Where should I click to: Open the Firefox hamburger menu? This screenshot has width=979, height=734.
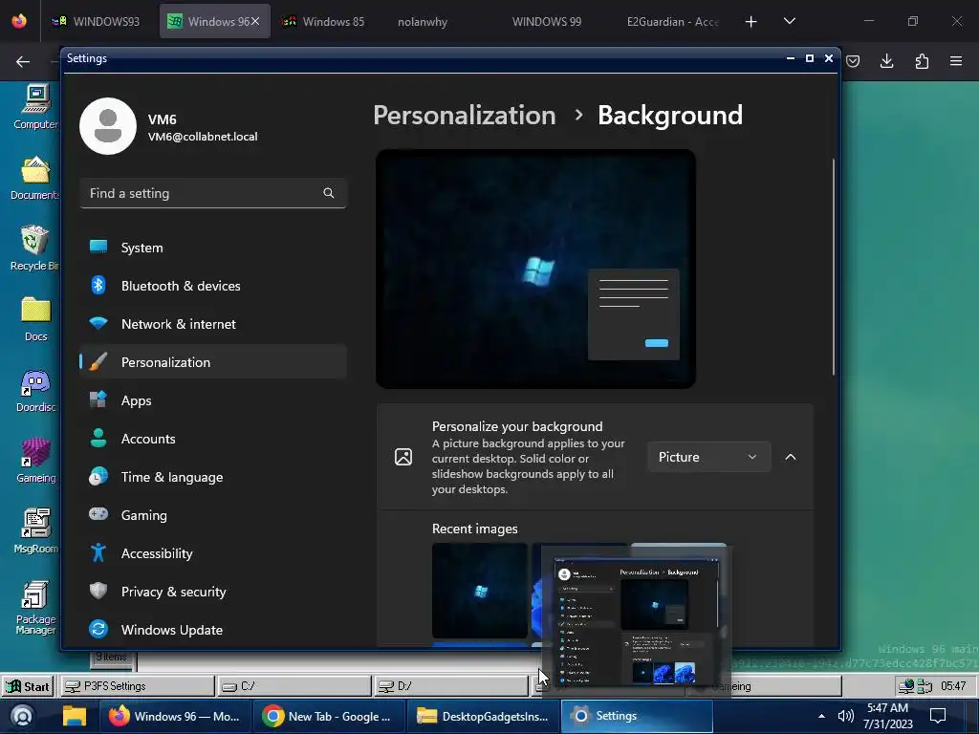tap(956, 61)
